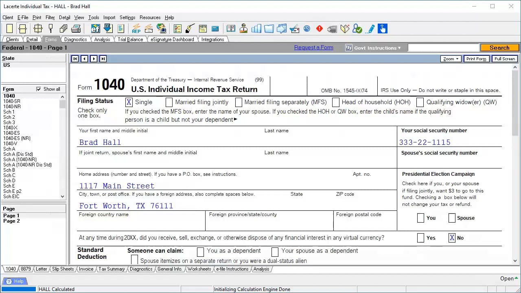Click the blue pen signature icon
The width and height of the screenshot is (521, 293).
click(370, 28)
